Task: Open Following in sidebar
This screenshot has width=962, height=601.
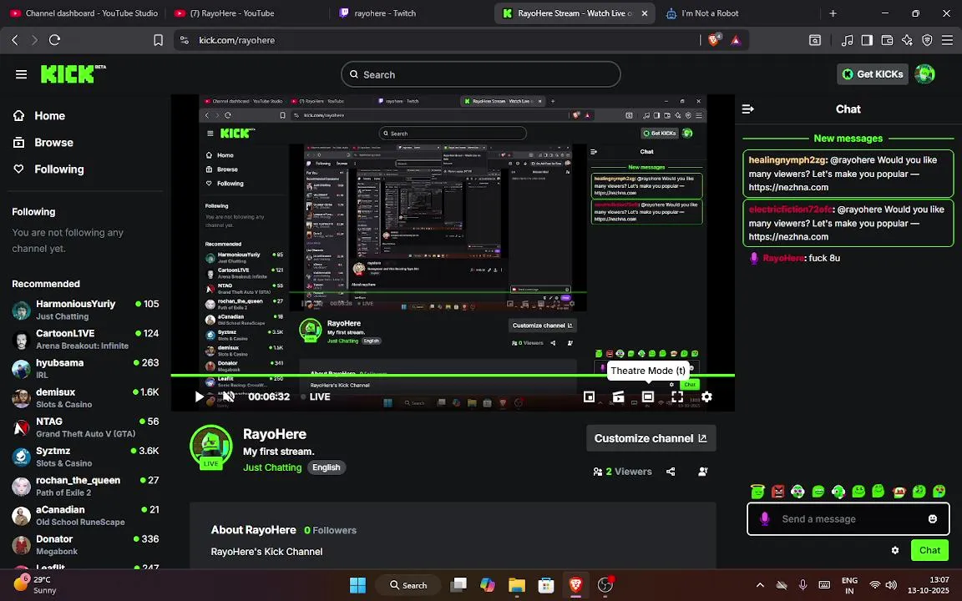Action: [49, 169]
